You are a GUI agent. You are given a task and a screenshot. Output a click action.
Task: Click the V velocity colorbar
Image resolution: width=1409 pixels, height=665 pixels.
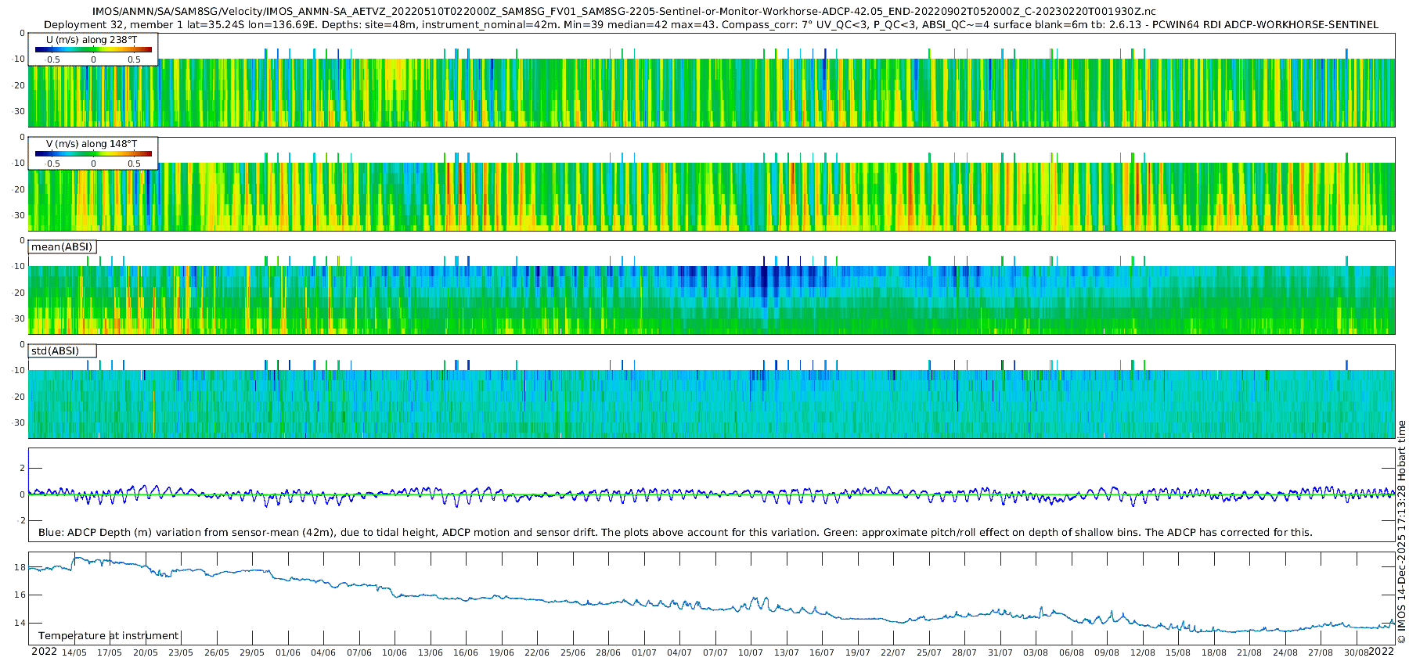[93, 154]
